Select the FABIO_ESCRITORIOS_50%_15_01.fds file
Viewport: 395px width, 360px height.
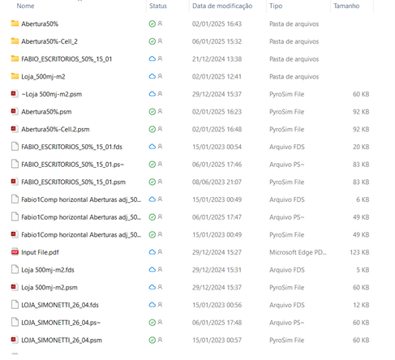coord(71,147)
